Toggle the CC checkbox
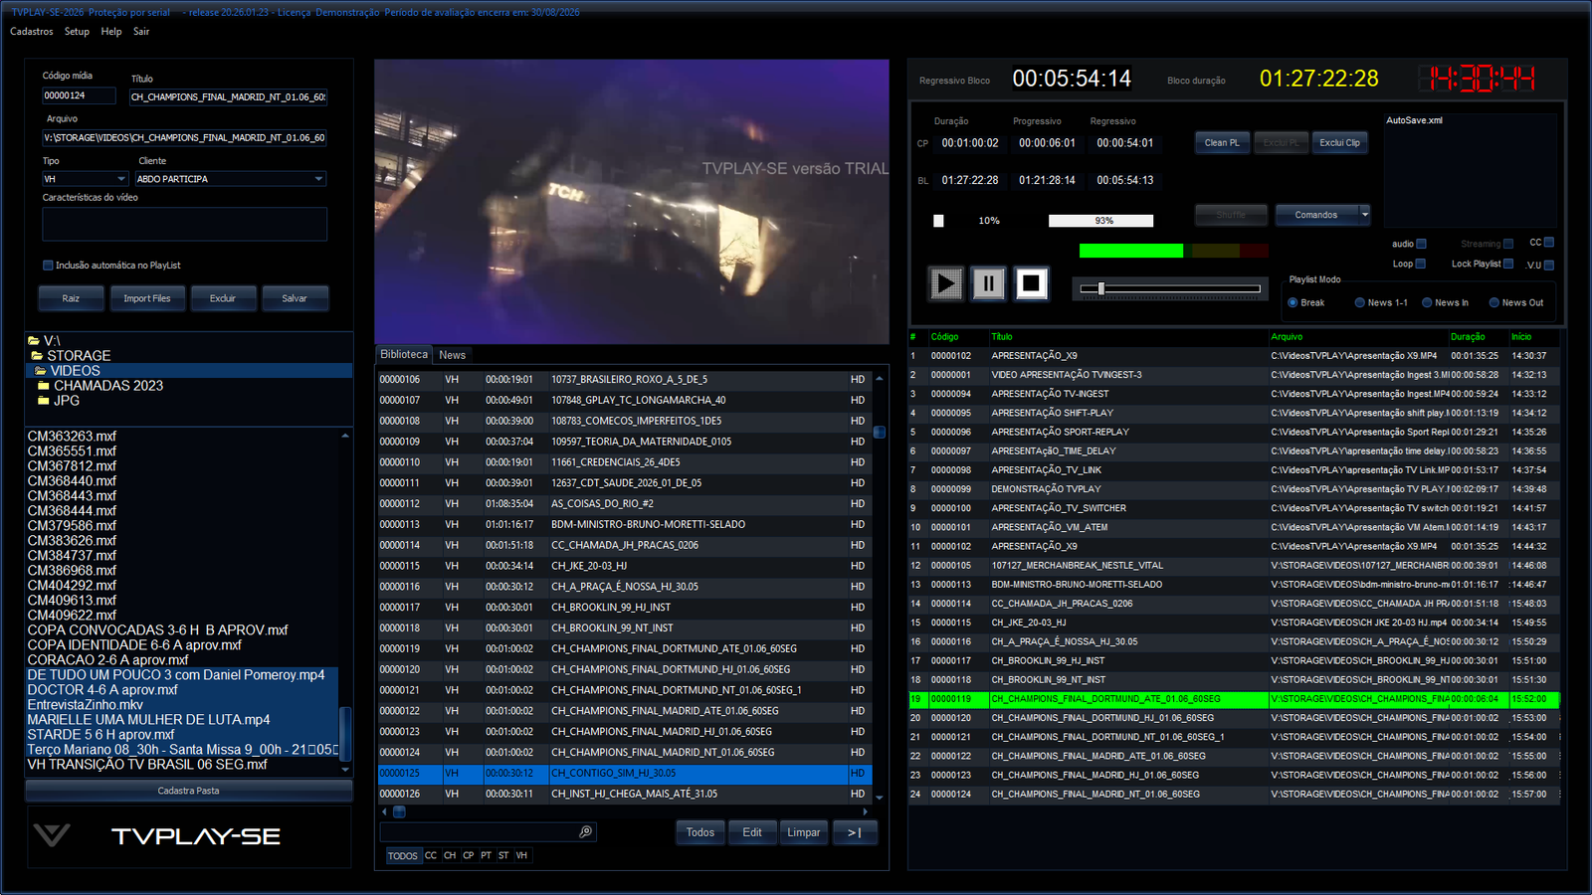This screenshot has width=1592, height=895. pyautogui.click(x=1549, y=243)
